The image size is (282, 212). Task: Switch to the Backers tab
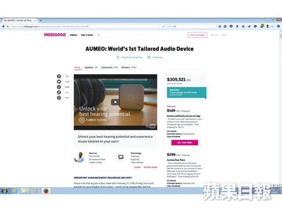coord(129,68)
